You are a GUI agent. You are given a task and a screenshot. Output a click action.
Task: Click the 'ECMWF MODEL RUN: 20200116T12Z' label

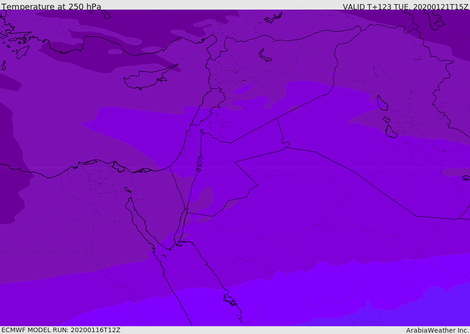tap(61, 330)
